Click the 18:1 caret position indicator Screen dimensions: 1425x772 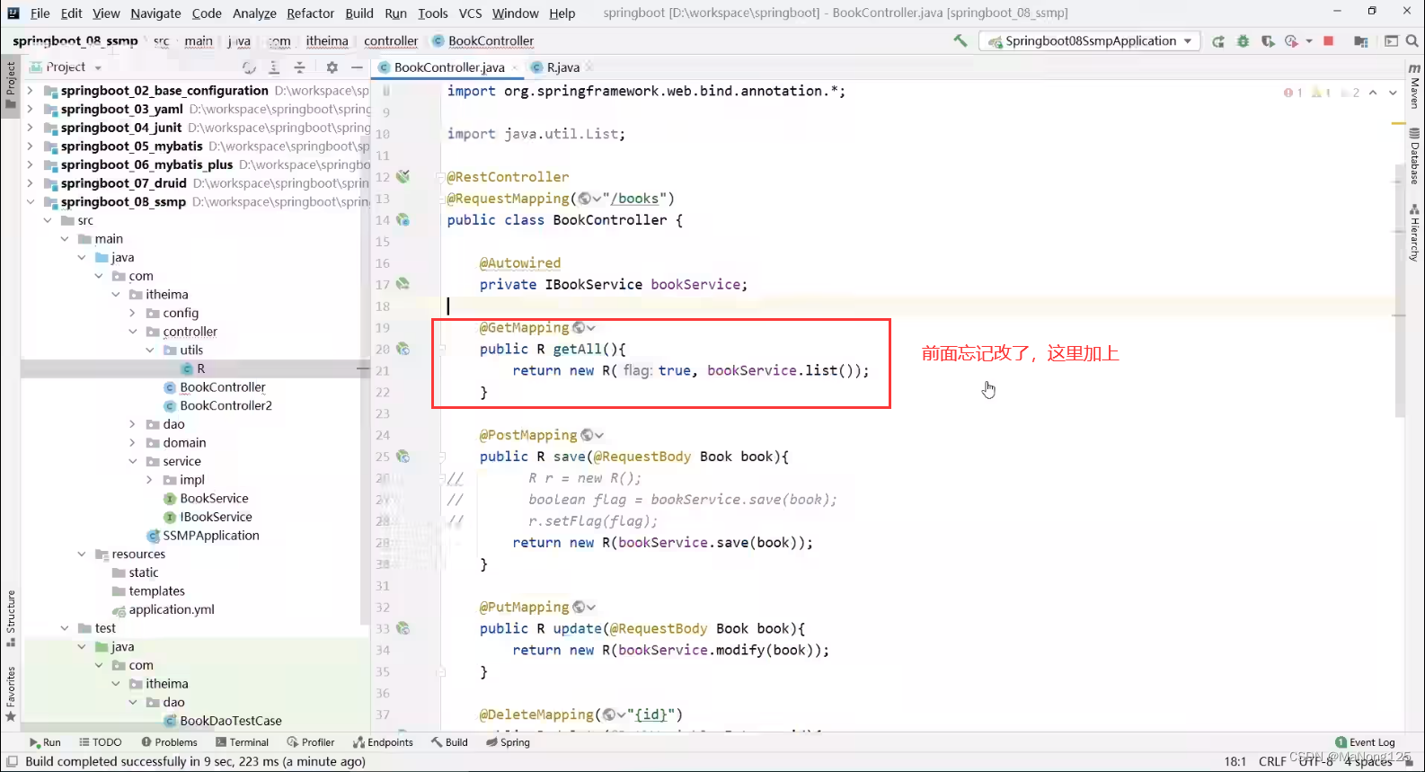(x=1235, y=761)
